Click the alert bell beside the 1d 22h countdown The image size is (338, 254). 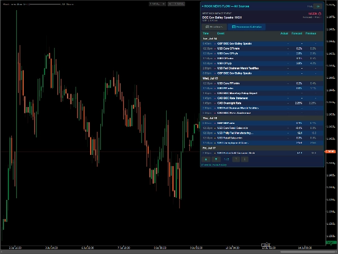click(319, 14)
